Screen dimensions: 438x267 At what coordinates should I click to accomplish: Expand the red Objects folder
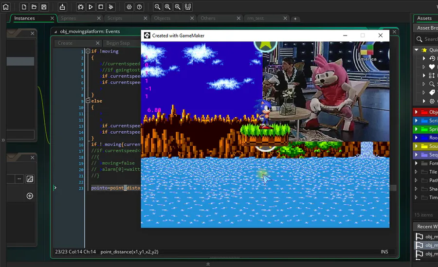pyautogui.click(x=416, y=112)
